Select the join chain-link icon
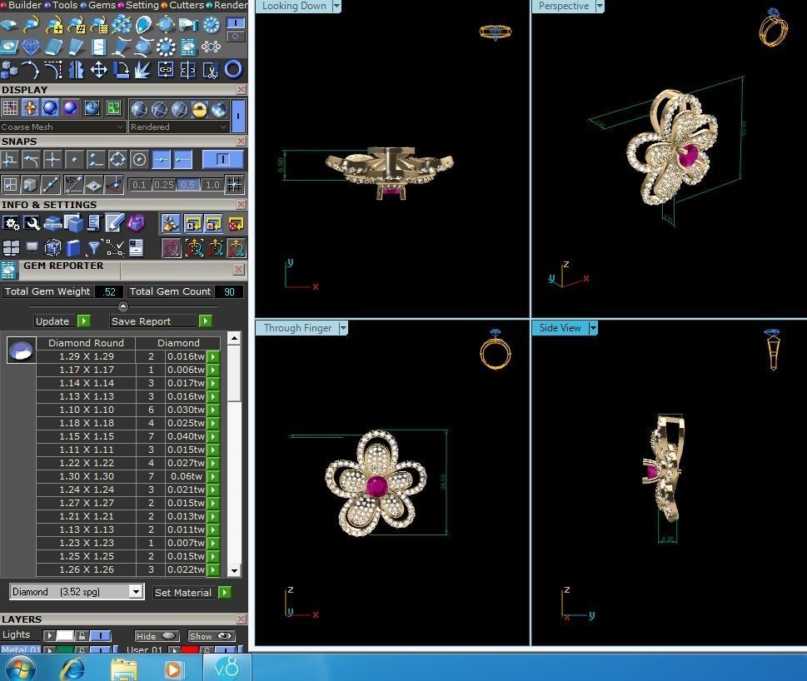The width and height of the screenshot is (807, 681). coord(165,69)
